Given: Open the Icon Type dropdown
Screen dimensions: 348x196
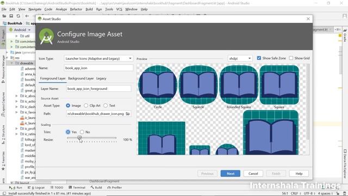Looking at the screenshot, I should tap(98, 58).
